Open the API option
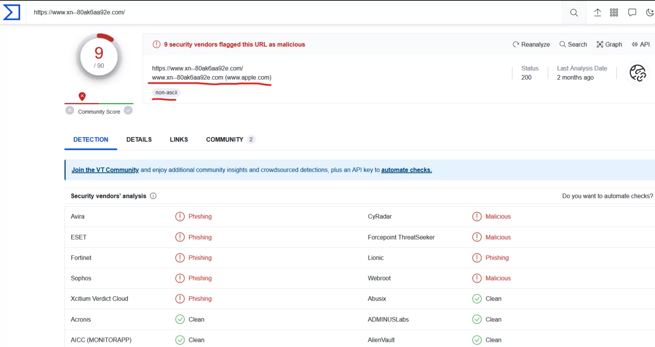The width and height of the screenshot is (655, 347). point(641,44)
